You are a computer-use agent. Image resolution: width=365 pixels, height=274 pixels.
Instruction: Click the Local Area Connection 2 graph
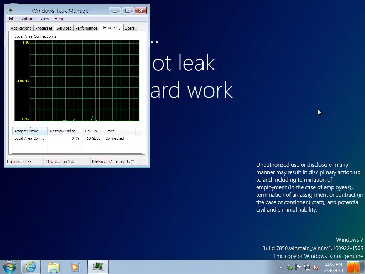point(77,81)
